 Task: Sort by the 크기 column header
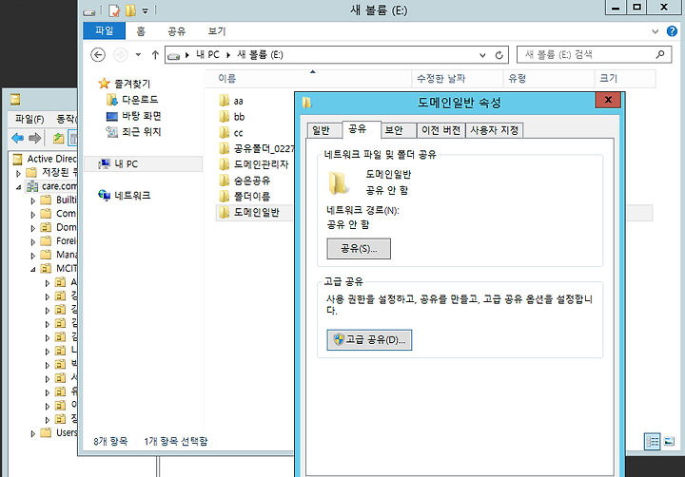point(625,79)
